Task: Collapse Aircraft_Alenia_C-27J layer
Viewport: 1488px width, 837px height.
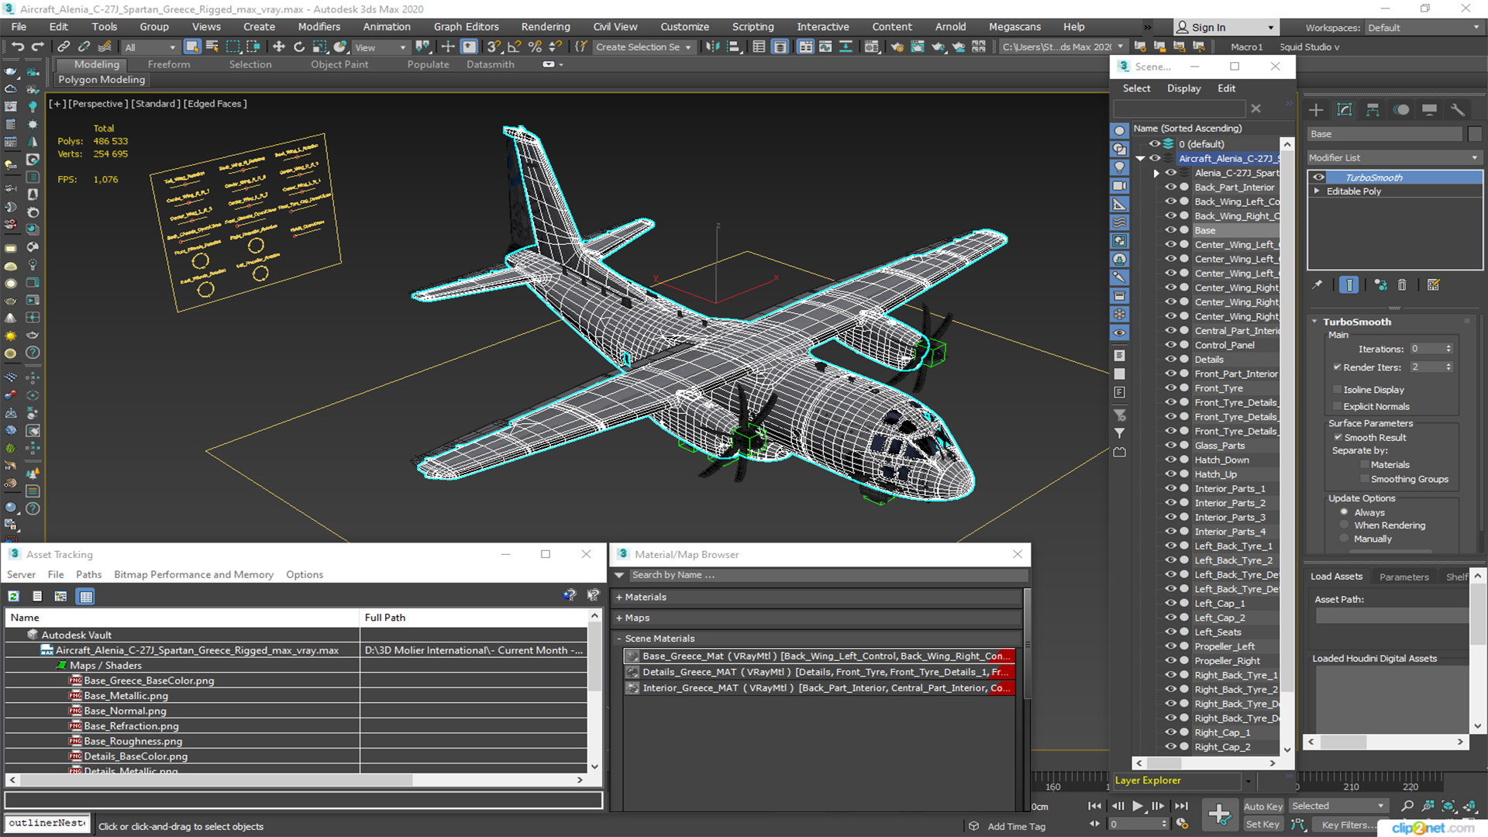Action: pyautogui.click(x=1140, y=158)
